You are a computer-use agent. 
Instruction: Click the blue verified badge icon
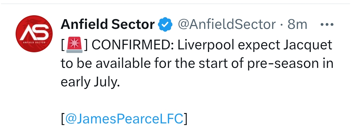click(165, 25)
